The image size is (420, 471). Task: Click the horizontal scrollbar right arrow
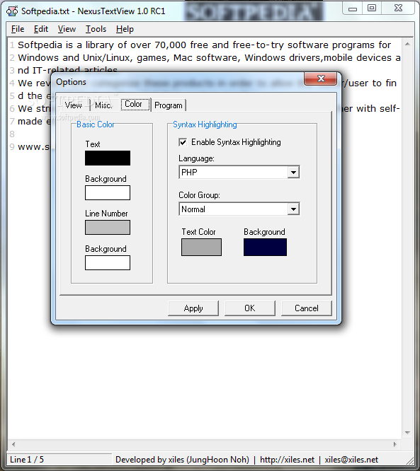pos(395,444)
